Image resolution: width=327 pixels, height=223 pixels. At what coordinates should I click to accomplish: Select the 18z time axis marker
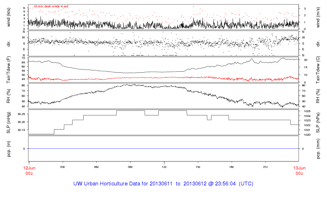232,167
